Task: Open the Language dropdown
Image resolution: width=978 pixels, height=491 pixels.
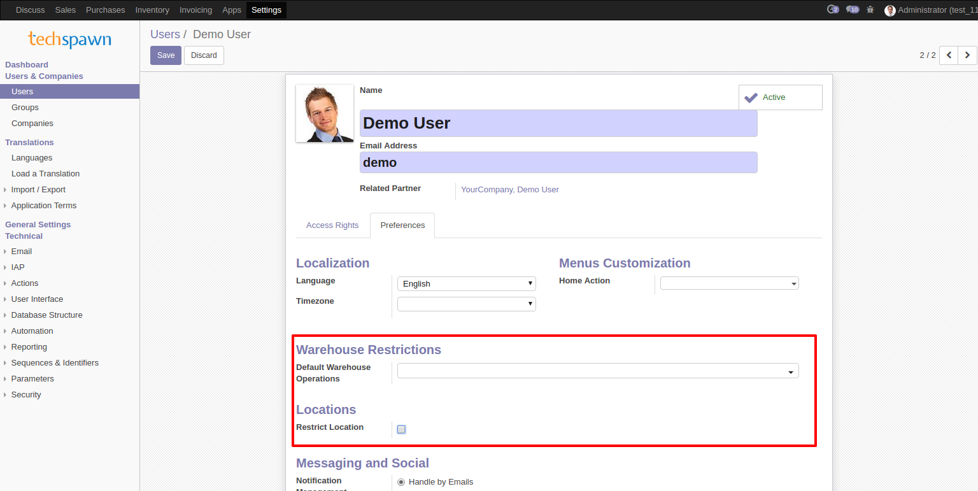Action: tap(466, 284)
